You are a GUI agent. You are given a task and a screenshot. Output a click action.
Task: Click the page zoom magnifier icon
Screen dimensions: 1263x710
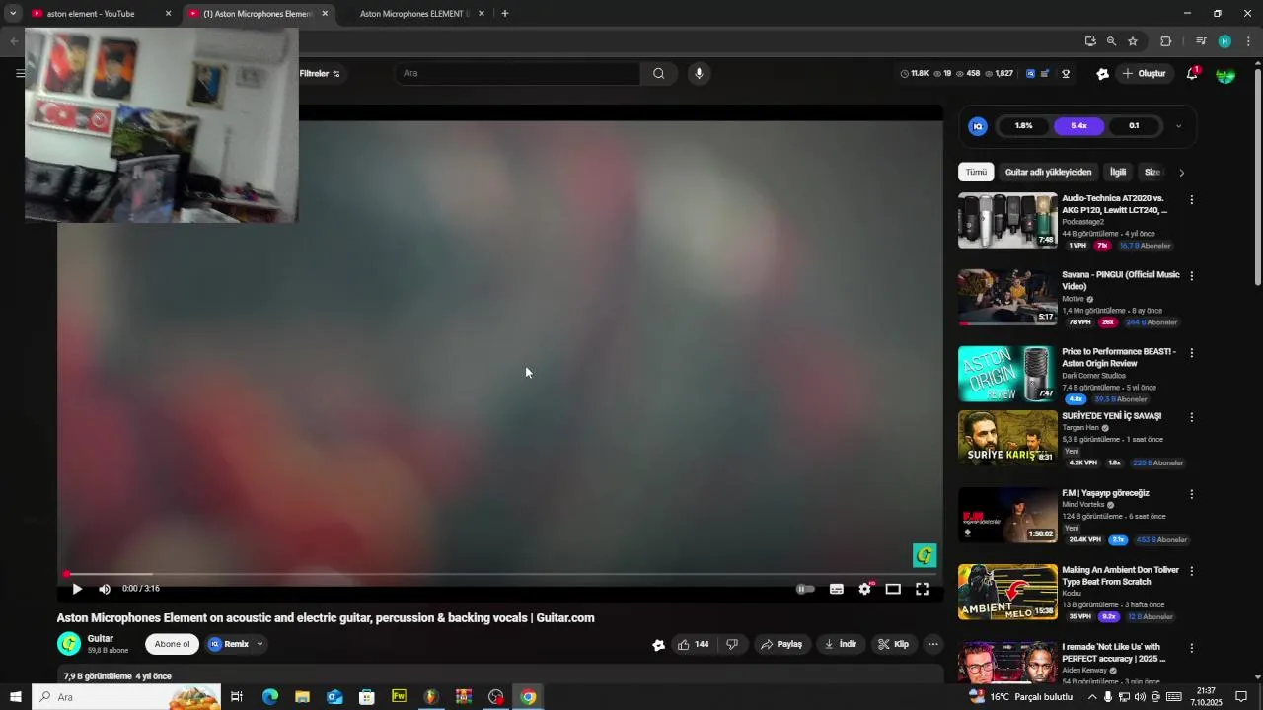pos(1111,41)
